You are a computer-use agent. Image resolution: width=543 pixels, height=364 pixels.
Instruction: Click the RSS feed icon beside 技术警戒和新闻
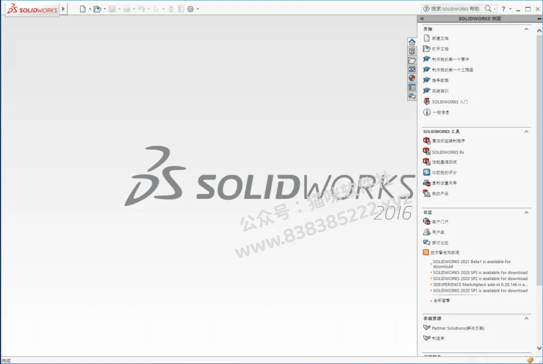point(426,253)
